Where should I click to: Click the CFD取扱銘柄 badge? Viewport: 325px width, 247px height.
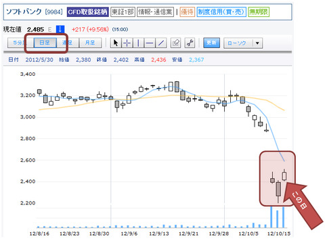[88, 12]
